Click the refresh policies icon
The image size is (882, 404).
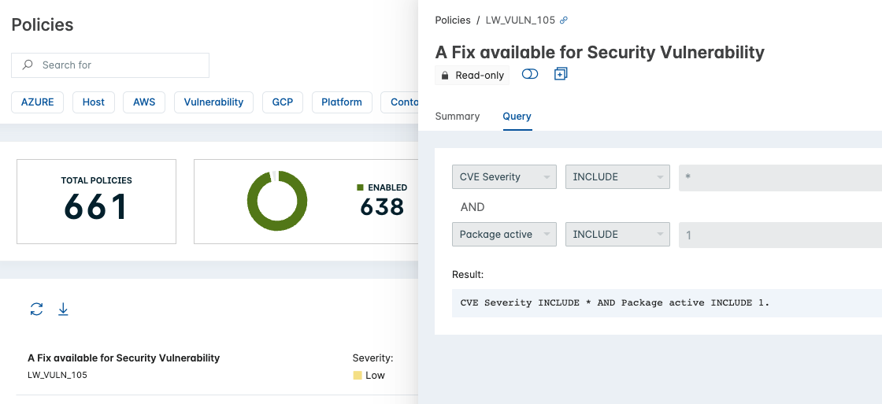point(36,309)
